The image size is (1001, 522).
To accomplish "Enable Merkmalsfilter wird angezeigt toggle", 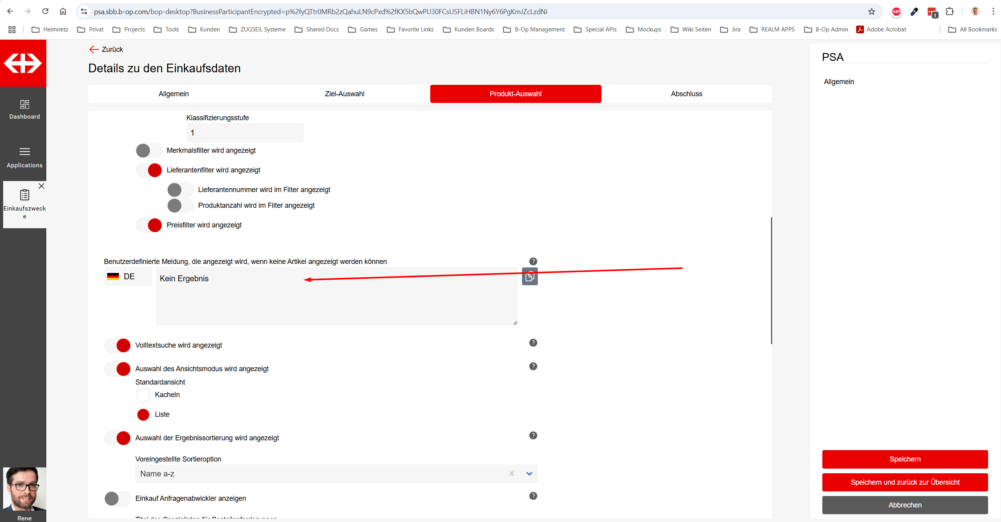I will click(149, 150).
